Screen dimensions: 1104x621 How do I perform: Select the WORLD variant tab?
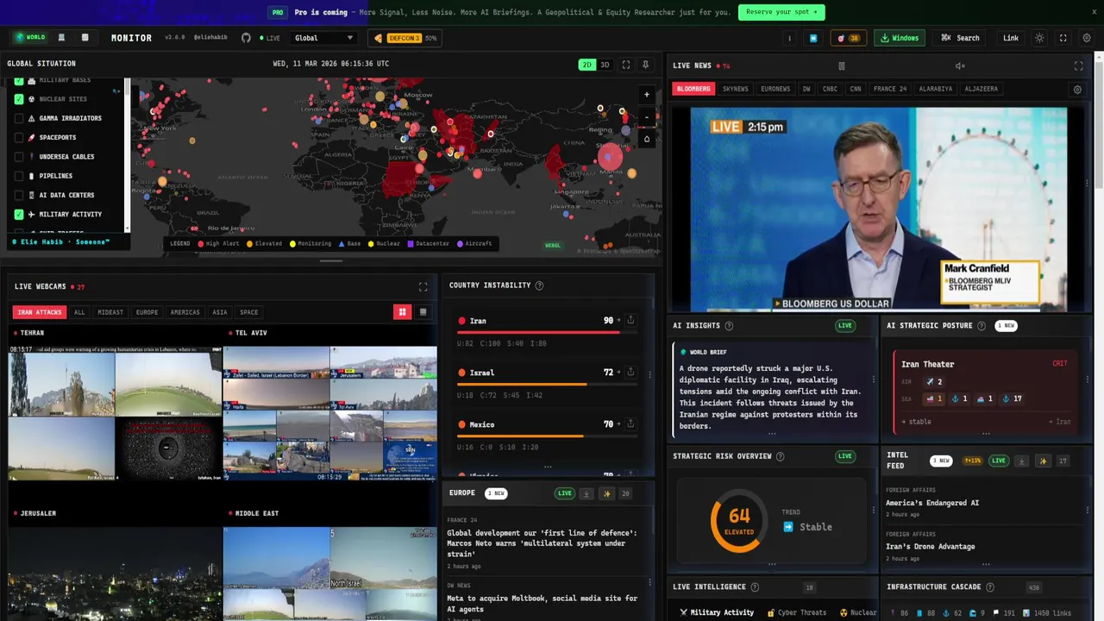tap(30, 38)
